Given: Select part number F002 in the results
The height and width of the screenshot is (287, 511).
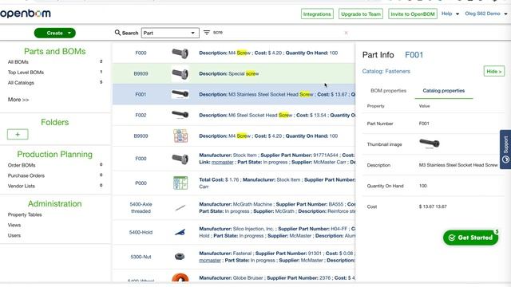Looking at the screenshot, I should pos(141,115).
